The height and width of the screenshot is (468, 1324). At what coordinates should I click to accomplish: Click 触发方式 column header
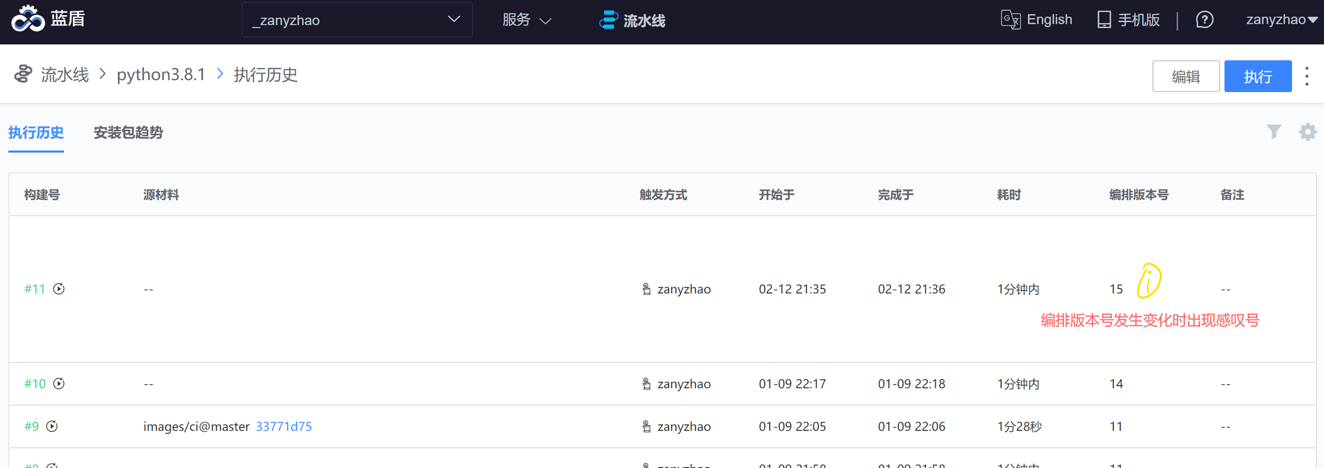(x=663, y=195)
